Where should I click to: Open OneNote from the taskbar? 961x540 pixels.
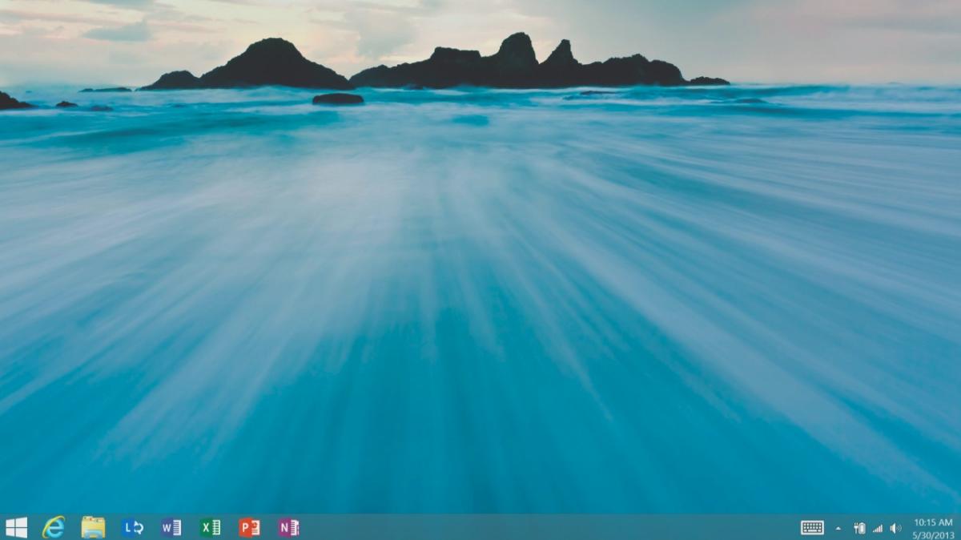pyautogui.click(x=288, y=527)
